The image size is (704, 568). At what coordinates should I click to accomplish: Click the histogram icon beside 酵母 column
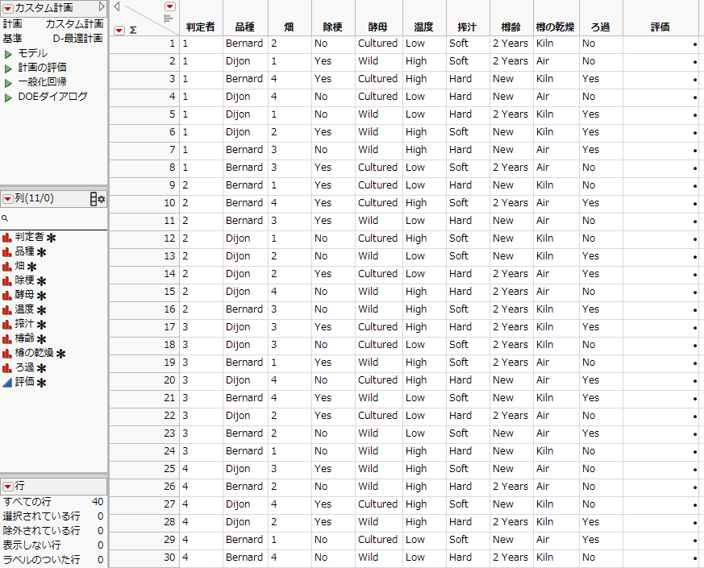8,294
